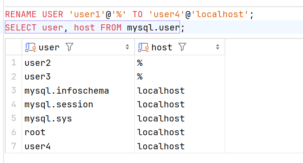Open the filter for the host column

point(182,47)
